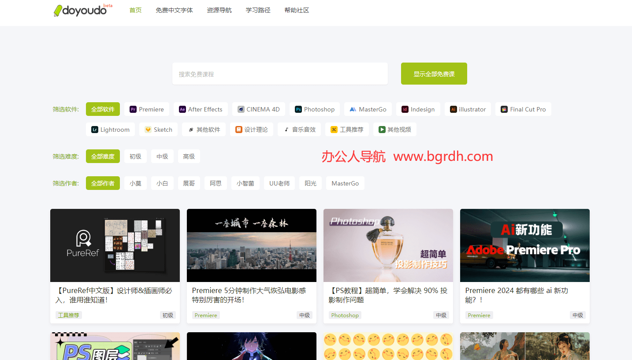Viewport: 632px width, 360px height.
Task: Select the CINEMA 4D software filter
Action: pyautogui.click(x=258, y=109)
